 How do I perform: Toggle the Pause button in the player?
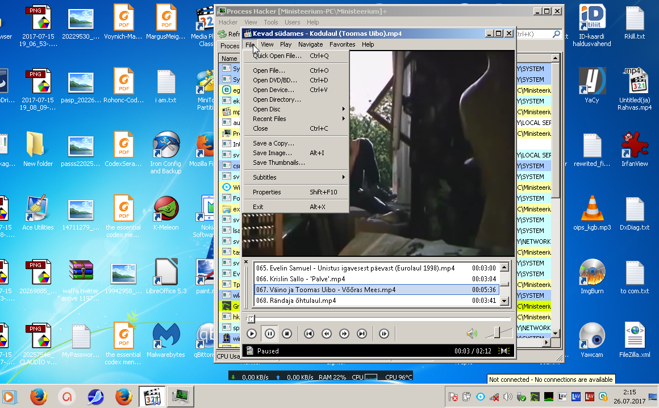(x=270, y=334)
